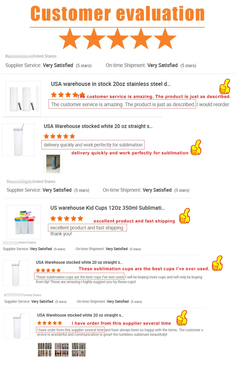Click five-star rating under Kid Cups title
The image size is (235, 366).
[x=67, y=218]
